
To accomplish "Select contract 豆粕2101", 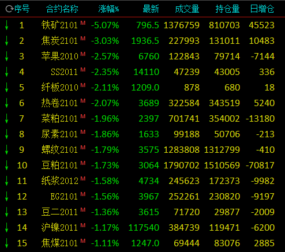I will tap(59, 166).
